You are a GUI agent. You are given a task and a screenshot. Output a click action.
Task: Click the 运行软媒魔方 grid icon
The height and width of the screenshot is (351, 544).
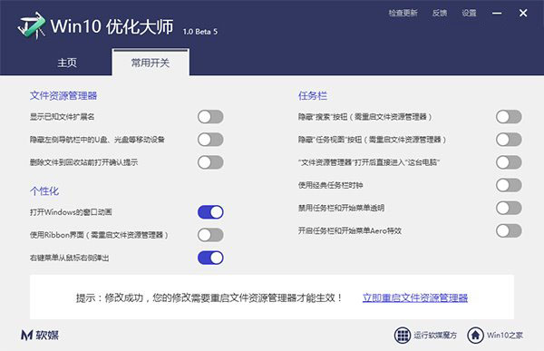(x=403, y=336)
